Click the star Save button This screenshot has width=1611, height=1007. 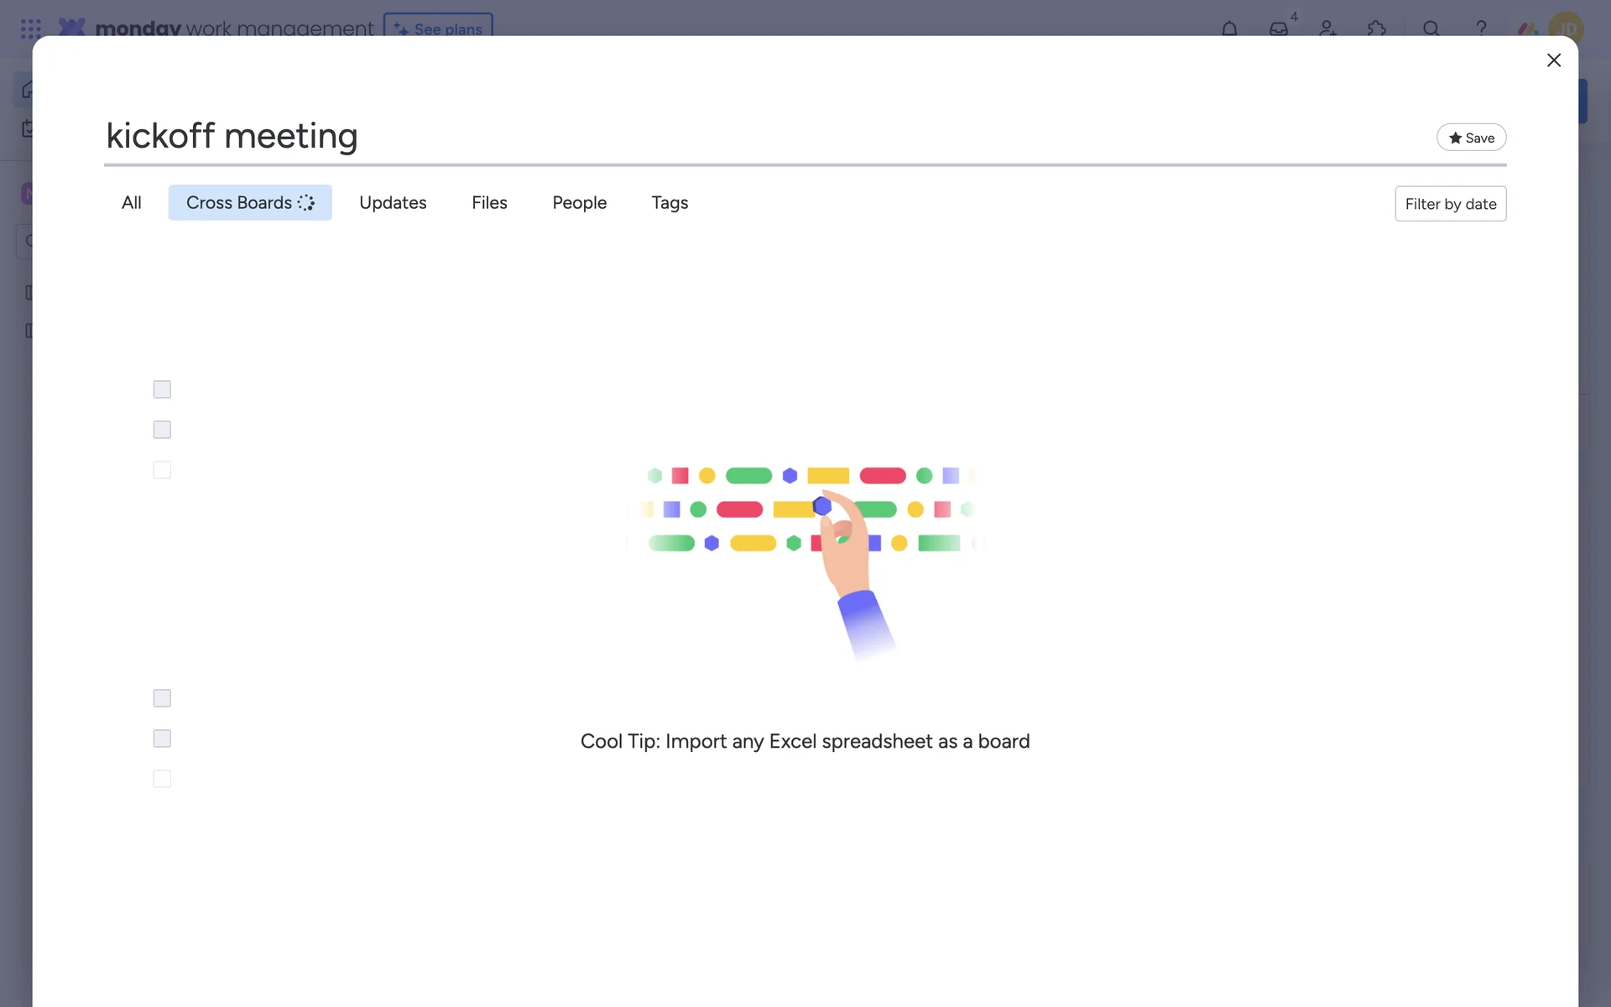point(1471,138)
